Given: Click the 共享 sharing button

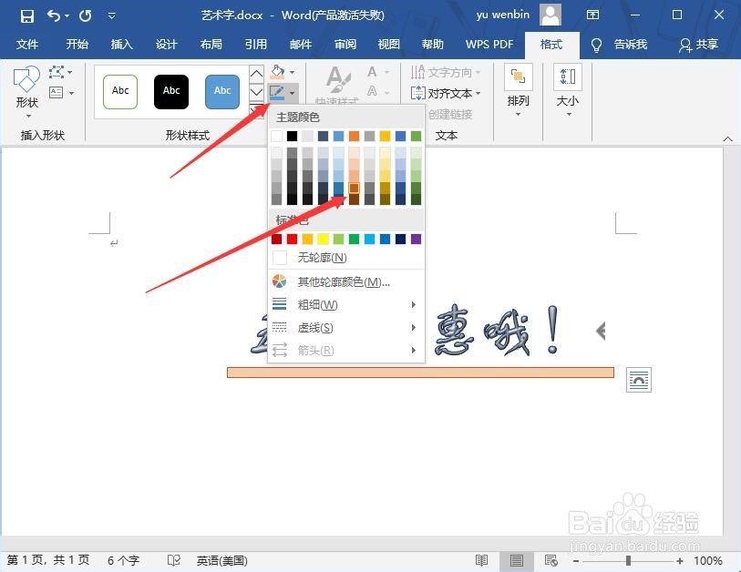Looking at the screenshot, I should click(x=708, y=45).
